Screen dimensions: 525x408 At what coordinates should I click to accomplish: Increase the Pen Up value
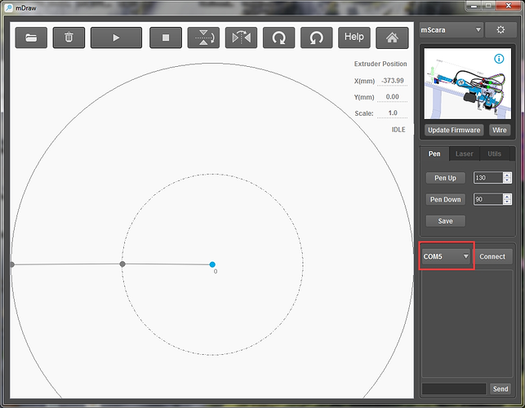click(x=507, y=175)
